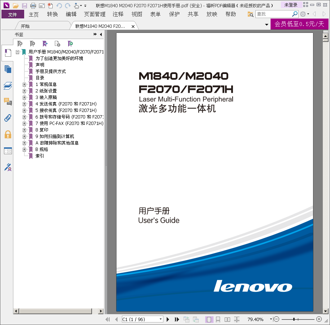Click the document vertical scrollbar down arrow
The image size is (330, 325).
pos(326,311)
